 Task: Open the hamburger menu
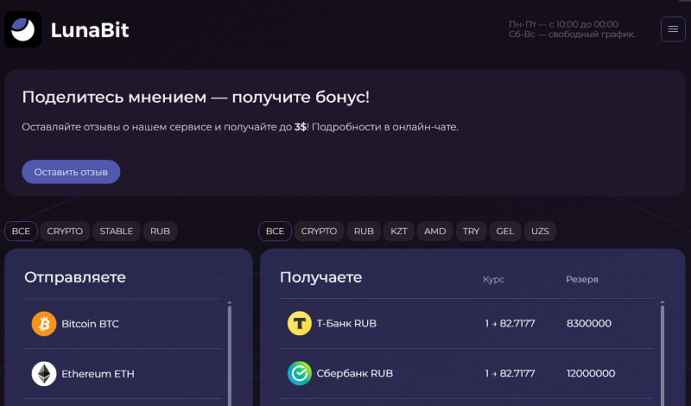tap(673, 29)
